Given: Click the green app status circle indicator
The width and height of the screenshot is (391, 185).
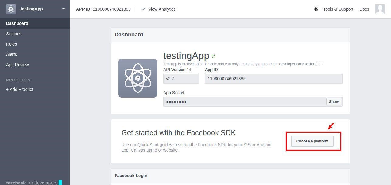Looking at the screenshot, I should click(213, 56).
